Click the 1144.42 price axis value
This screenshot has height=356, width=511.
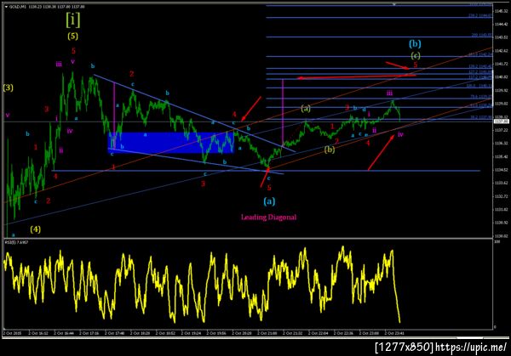pyautogui.click(x=502, y=25)
